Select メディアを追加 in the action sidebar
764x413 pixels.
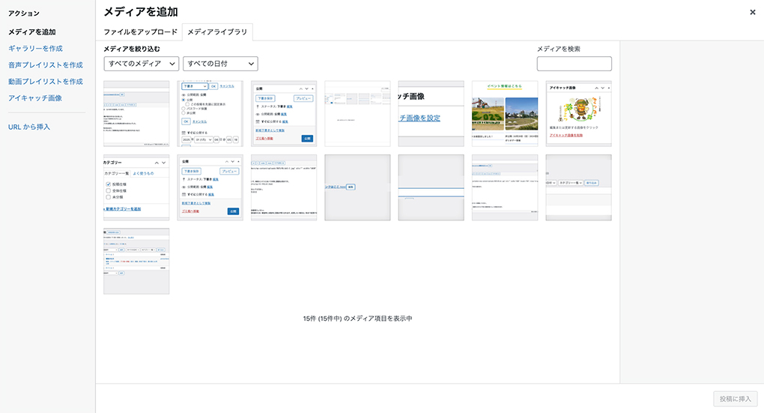tap(32, 32)
